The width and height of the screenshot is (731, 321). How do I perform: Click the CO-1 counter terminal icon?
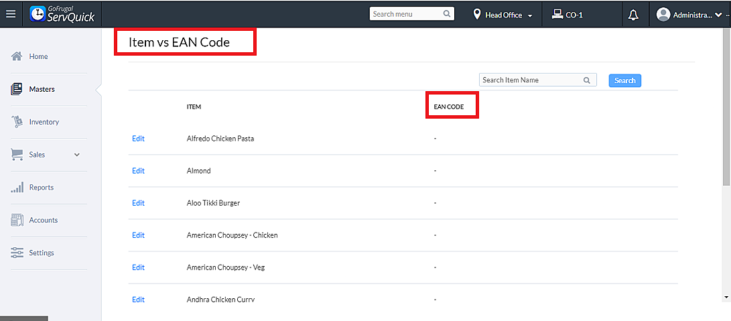point(557,14)
